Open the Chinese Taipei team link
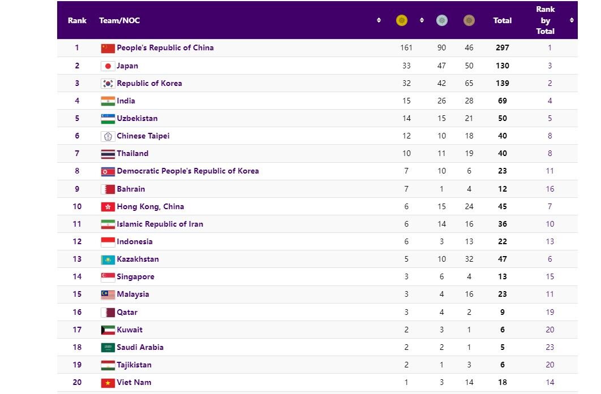The height and width of the screenshot is (394, 601). click(x=143, y=136)
